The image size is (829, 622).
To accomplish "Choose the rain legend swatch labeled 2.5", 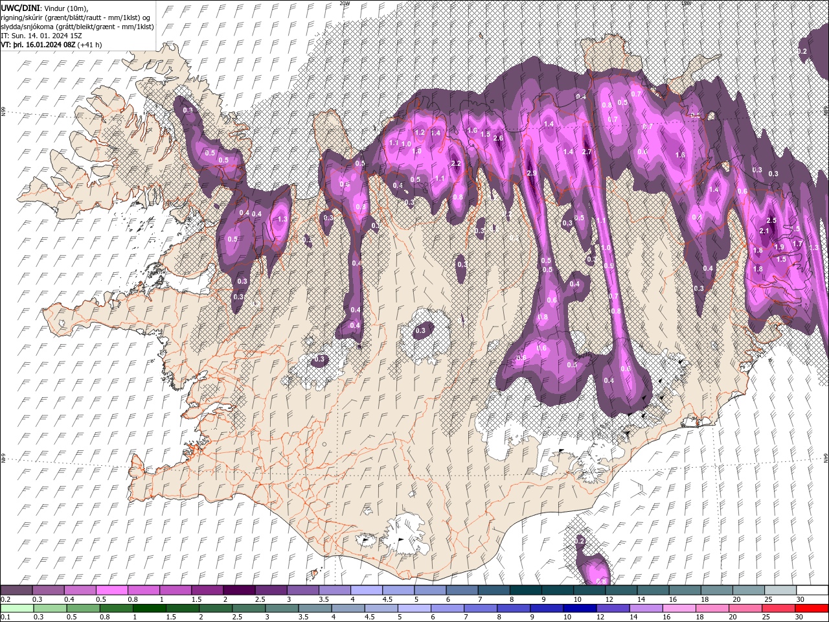I will pos(249,608).
